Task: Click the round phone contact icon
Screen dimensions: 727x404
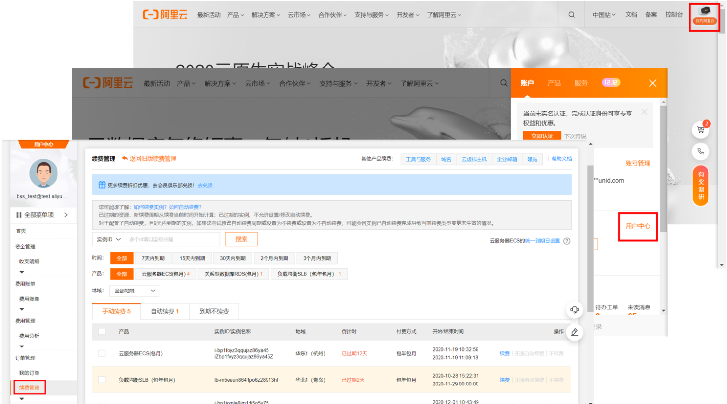Action: (x=701, y=152)
